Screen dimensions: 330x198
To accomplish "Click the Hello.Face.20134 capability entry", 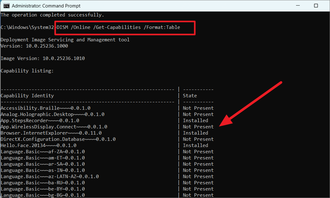I will 38,145.
